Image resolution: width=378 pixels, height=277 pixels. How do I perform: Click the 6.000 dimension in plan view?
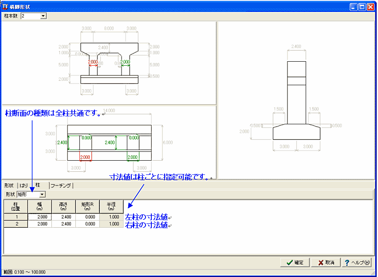[x=168, y=142]
